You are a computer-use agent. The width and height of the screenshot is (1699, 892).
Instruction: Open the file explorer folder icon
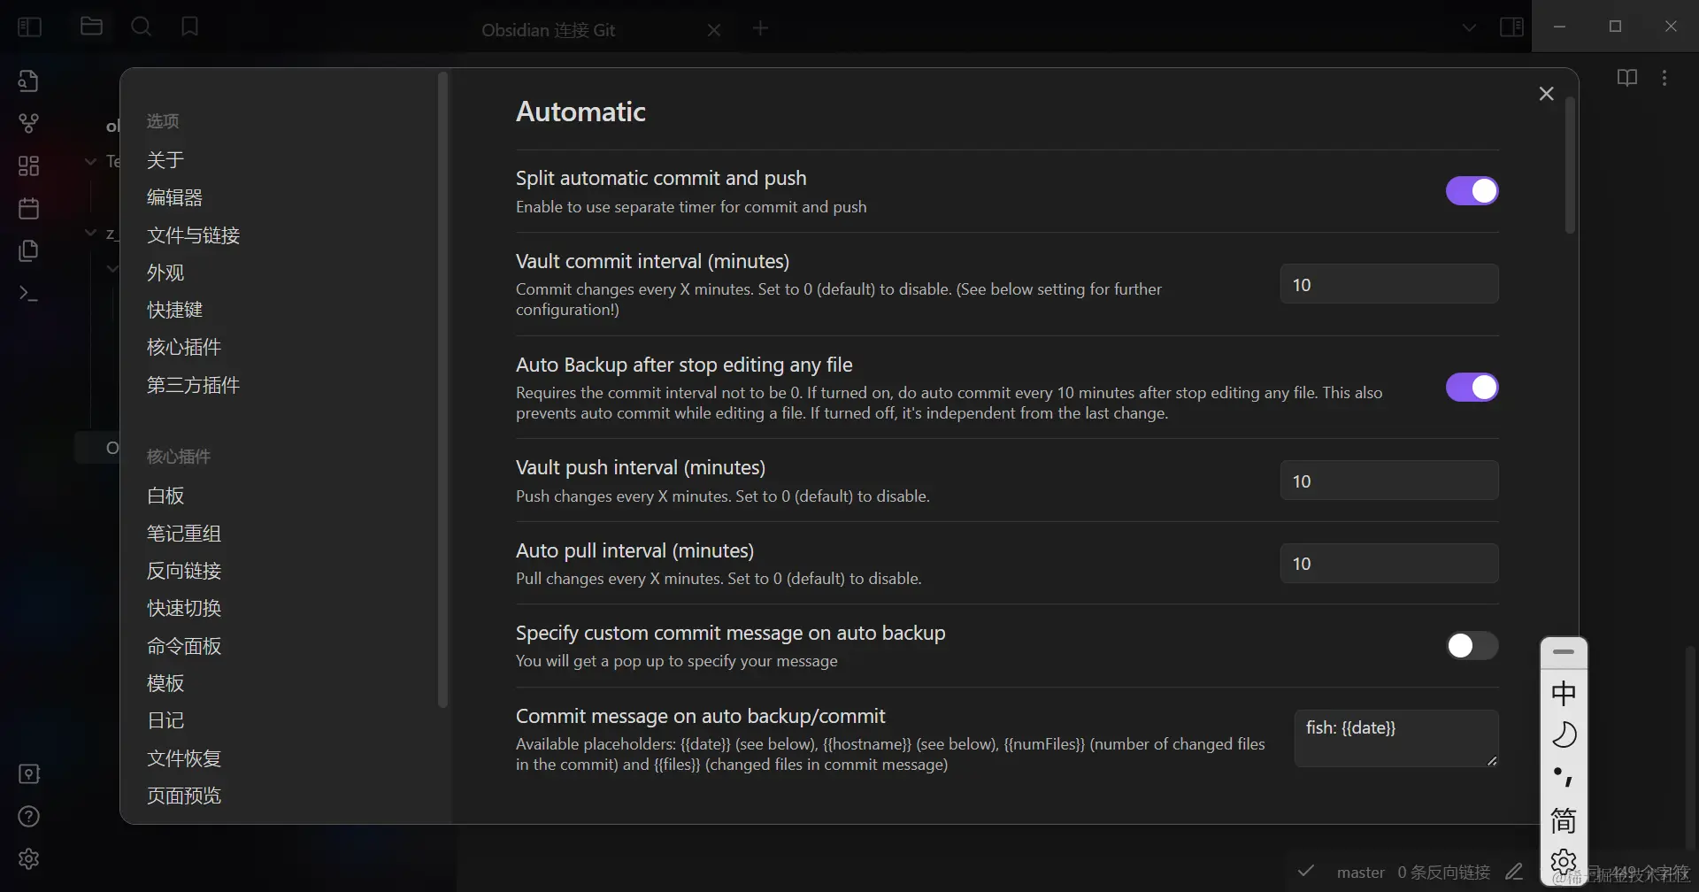(x=91, y=27)
